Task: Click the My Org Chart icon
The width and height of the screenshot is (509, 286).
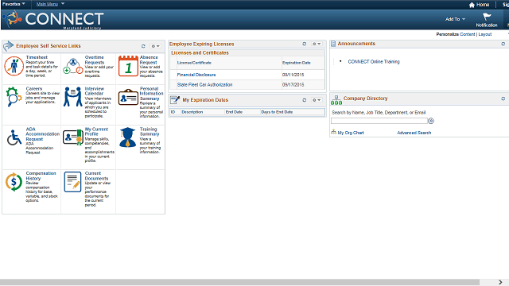Action: click(333, 132)
